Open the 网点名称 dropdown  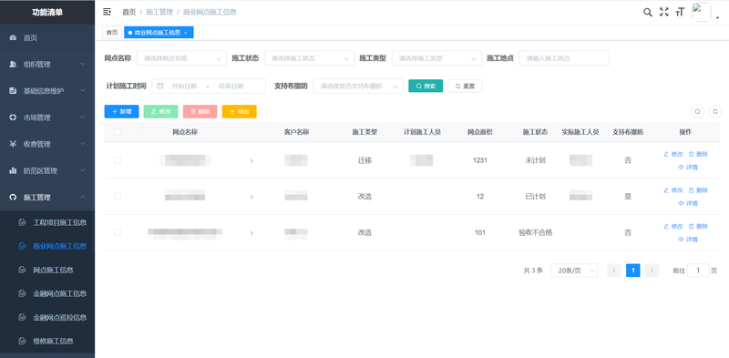[181, 58]
